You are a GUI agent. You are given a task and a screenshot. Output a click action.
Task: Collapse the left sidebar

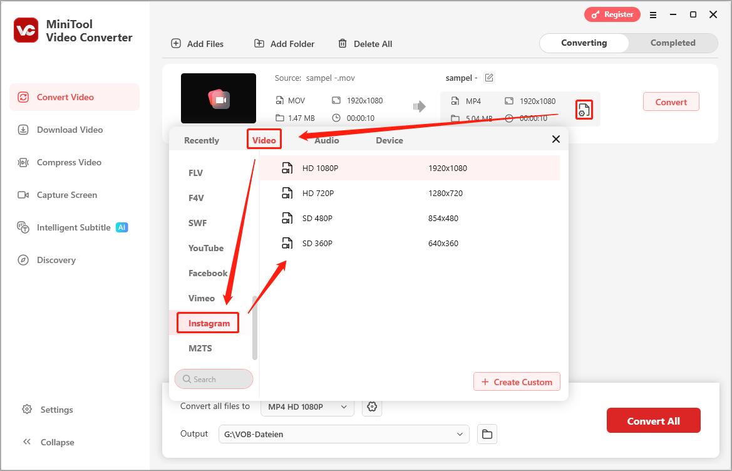(x=49, y=442)
